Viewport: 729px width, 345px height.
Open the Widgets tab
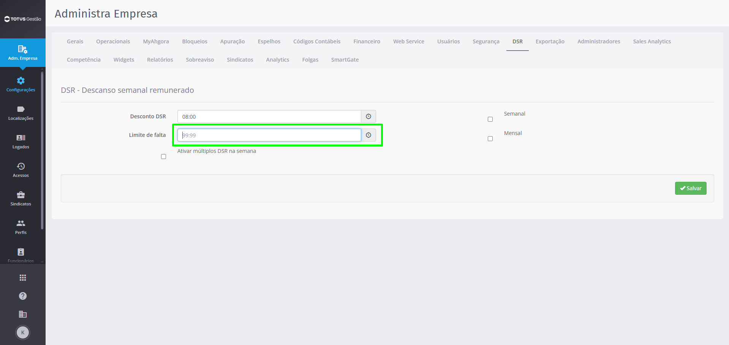pos(124,60)
